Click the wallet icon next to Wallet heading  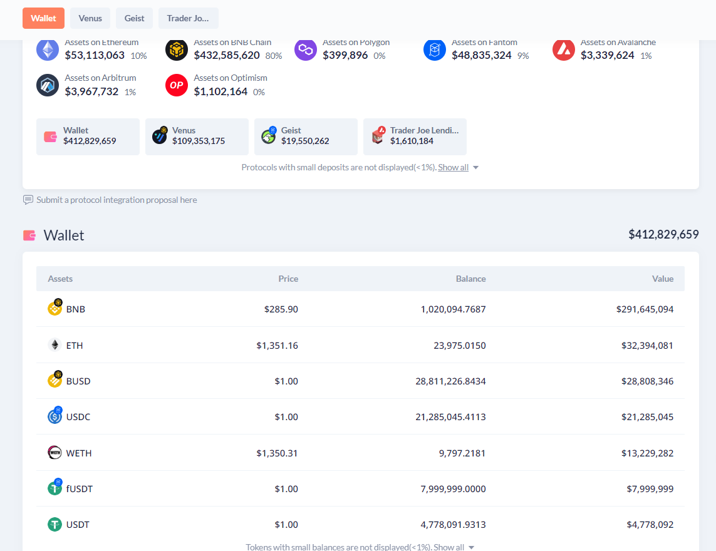click(x=29, y=235)
